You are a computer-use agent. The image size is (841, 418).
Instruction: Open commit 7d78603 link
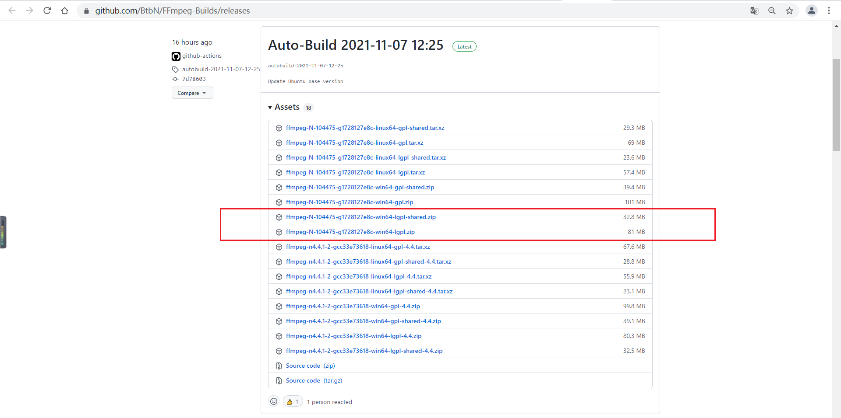[x=194, y=79]
